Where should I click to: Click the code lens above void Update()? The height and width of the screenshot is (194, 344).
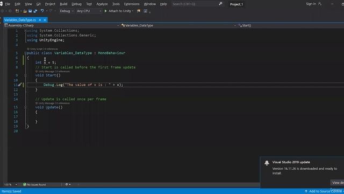(x=53, y=103)
